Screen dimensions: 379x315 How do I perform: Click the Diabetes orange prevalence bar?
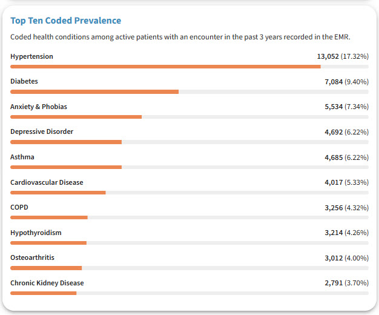pos(94,92)
